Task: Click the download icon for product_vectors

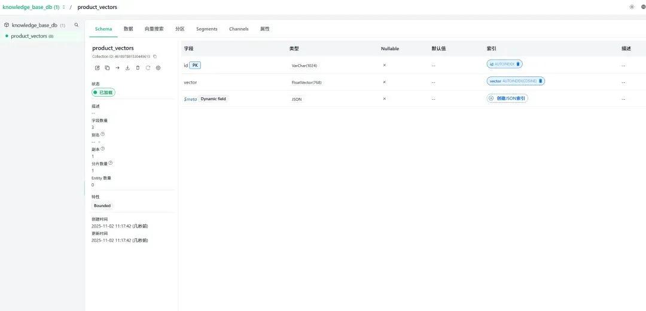Action: click(127, 68)
